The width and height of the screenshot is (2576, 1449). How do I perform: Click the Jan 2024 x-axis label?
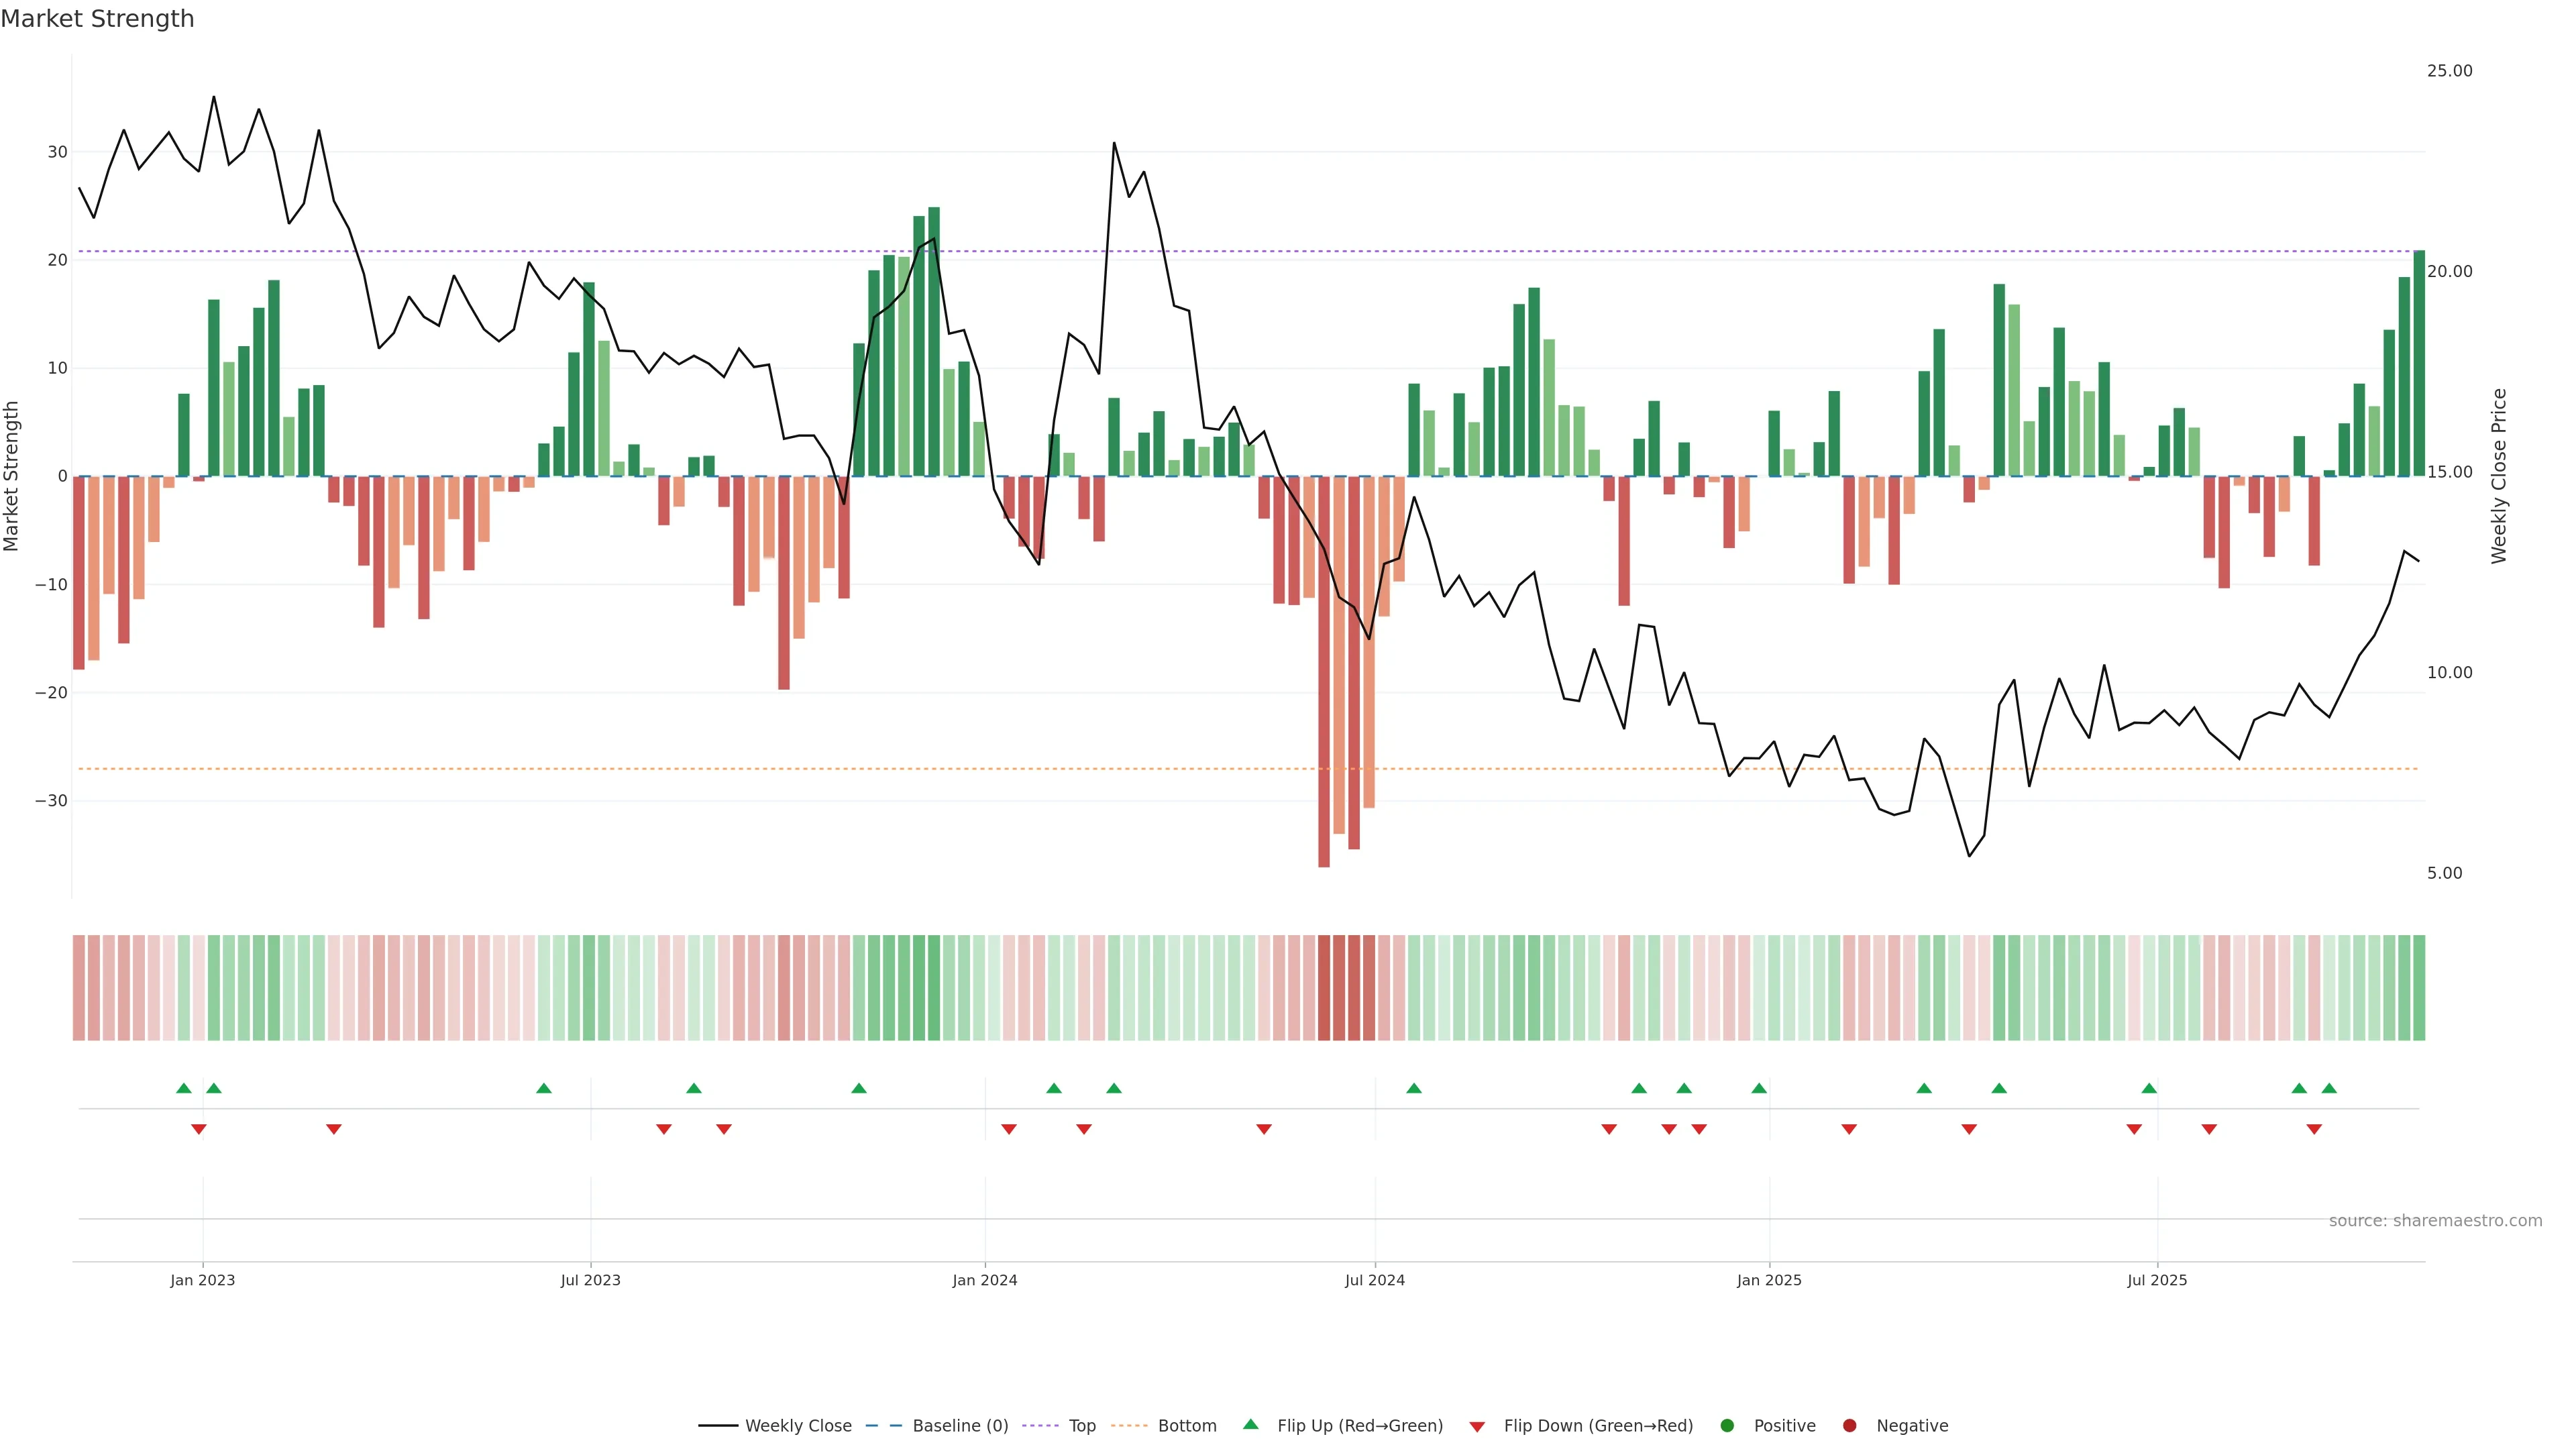pyautogui.click(x=984, y=1280)
